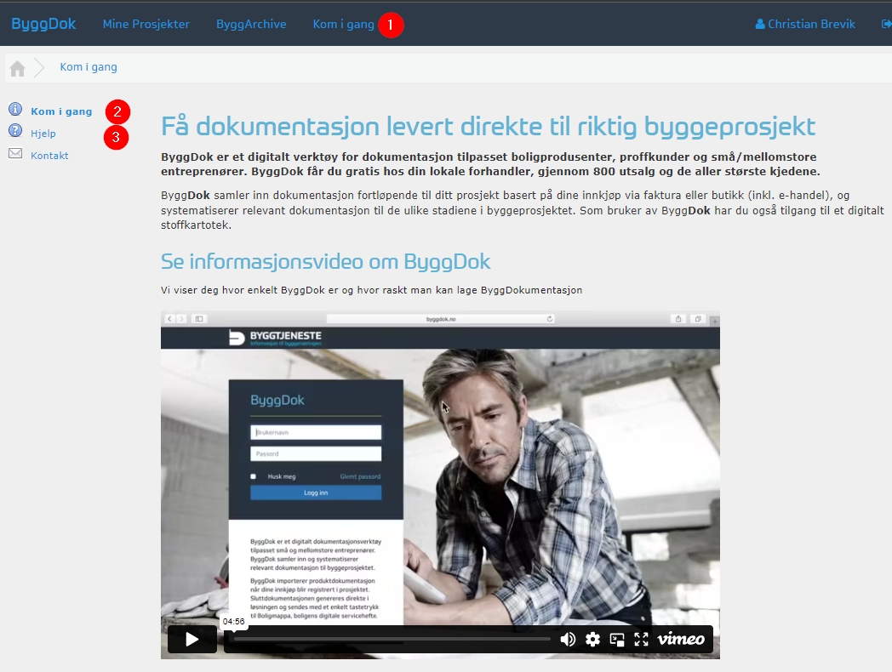Click the blue info icon in the sidebar
This screenshot has height=672, width=892.
point(15,110)
